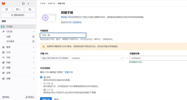
Task: Open assigned issues counter
Action: pyautogui.click(x=7, y=9)
